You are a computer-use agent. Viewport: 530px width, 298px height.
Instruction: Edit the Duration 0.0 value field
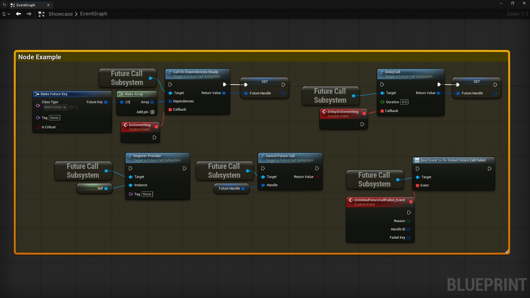pyautogui.click(x=404, y=102)
